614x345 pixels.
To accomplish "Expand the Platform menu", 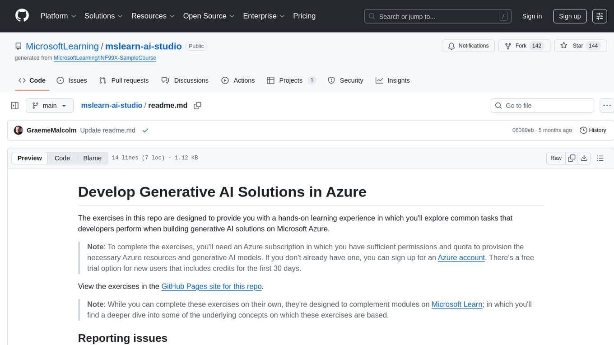I will (58, 16).
